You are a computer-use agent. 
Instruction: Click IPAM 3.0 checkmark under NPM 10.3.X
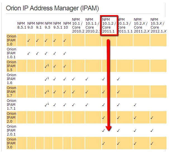point(152,144)
